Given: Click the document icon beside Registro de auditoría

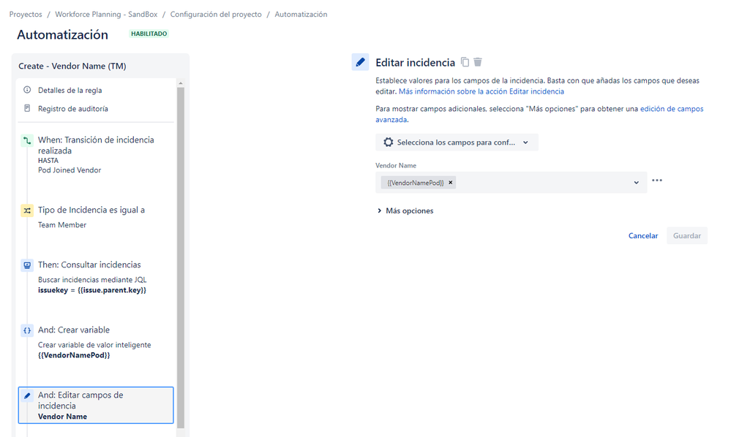Looking at the screenshot, I should 27,108.
